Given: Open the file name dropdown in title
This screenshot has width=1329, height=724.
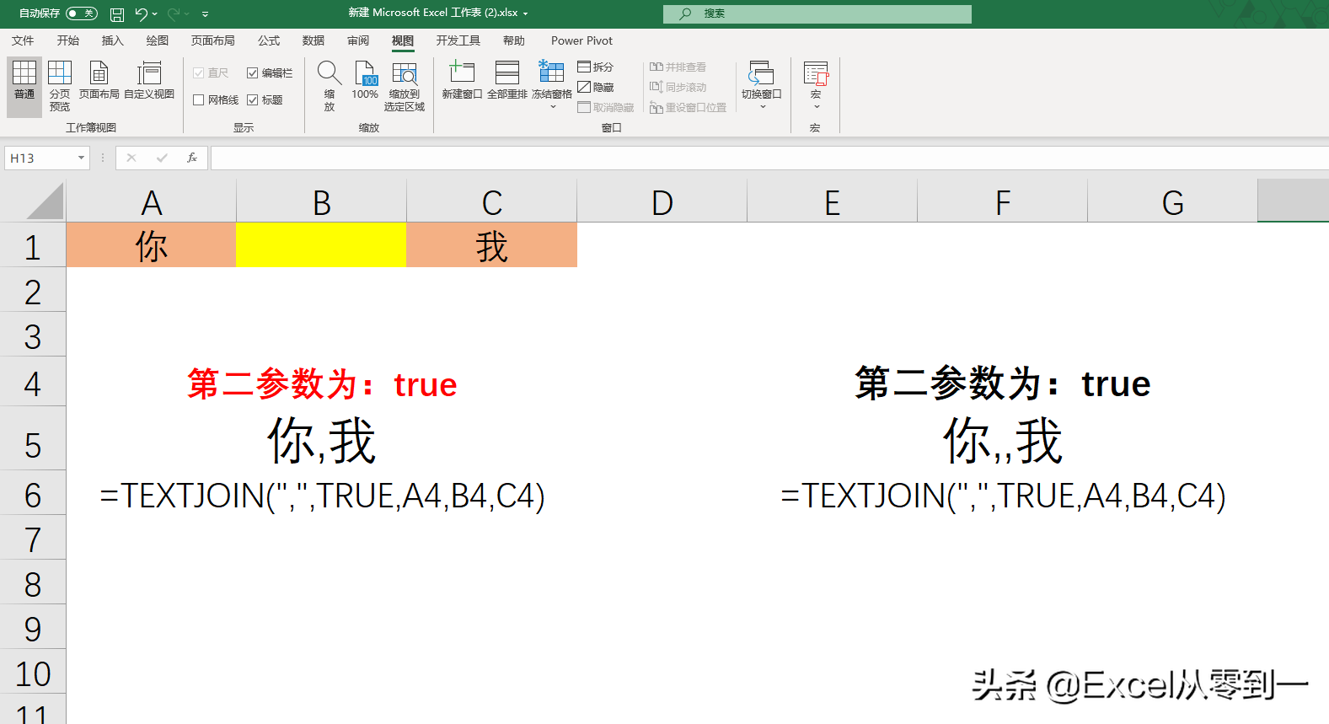Looking at the screenshot, I should pos(526,13).
